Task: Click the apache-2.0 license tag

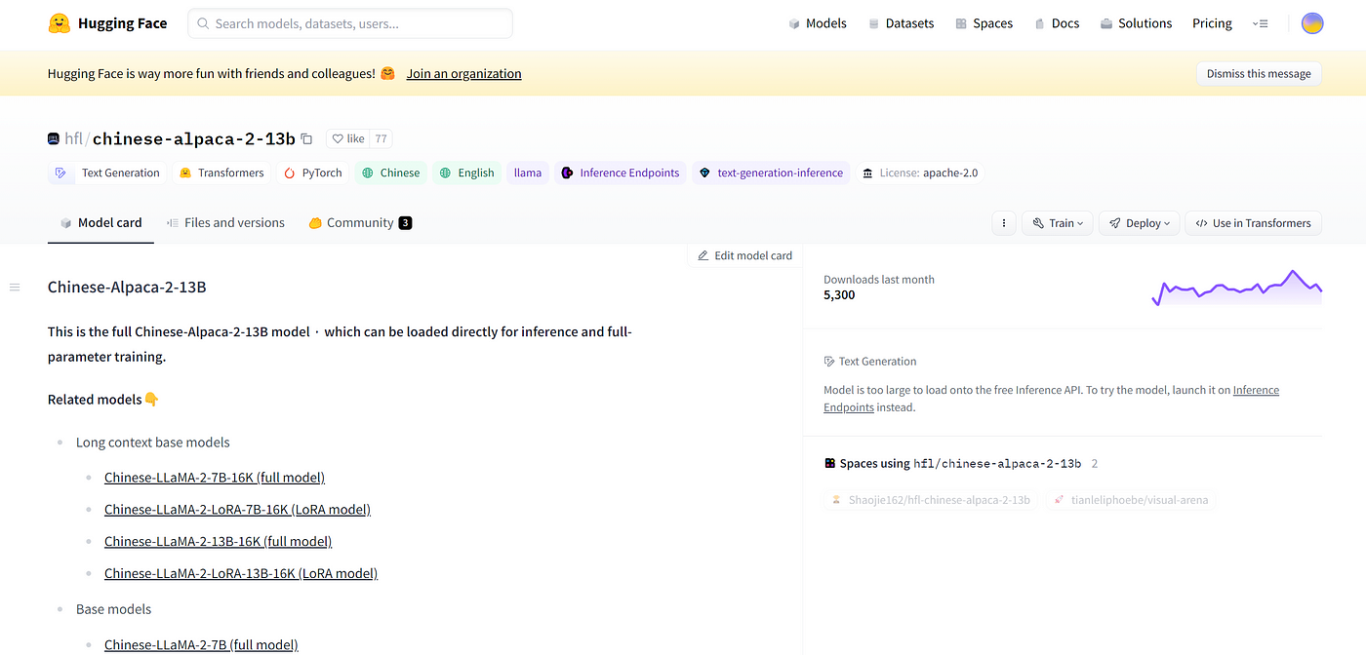Action: 919,173
